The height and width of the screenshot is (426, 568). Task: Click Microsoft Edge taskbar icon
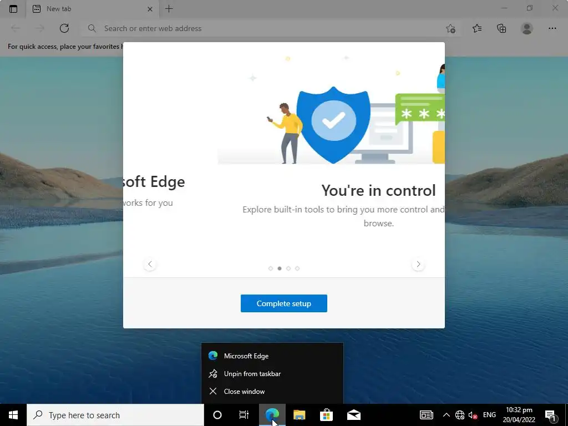(x=272, y=415)
